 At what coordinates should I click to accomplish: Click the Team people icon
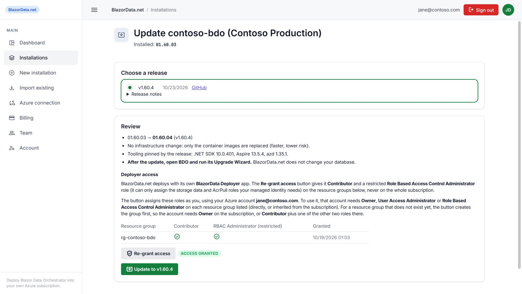pos(12,133)
